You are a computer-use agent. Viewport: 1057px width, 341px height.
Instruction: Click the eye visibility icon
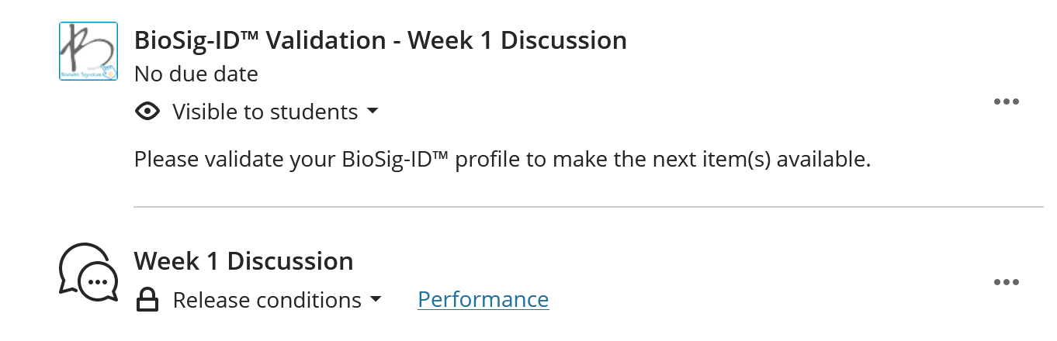point(147,112)
